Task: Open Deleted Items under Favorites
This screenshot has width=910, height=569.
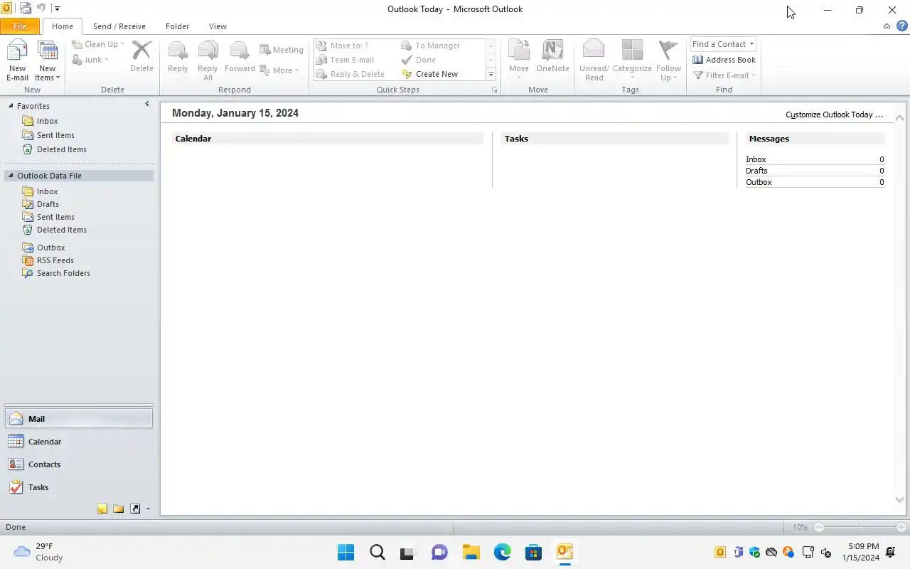Action: click(61, 149)
